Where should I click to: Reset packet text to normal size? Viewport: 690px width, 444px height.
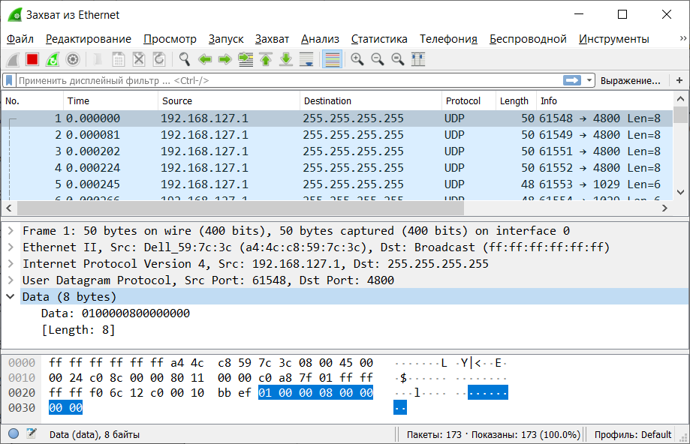click(398, 59)
